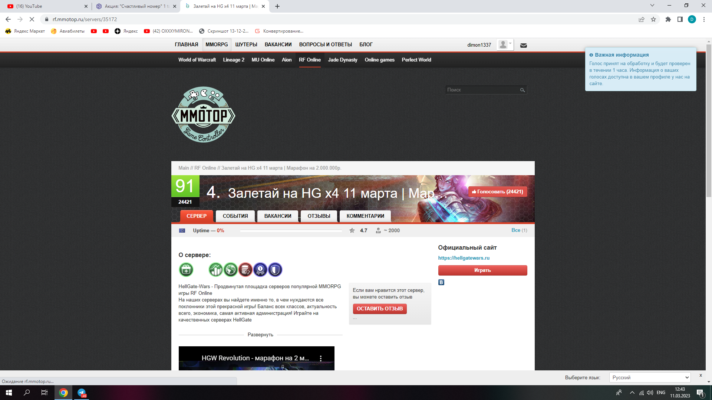Screen dimensions: 712x400
Task: Open Task View on taskbar
Action: point(44,393)
